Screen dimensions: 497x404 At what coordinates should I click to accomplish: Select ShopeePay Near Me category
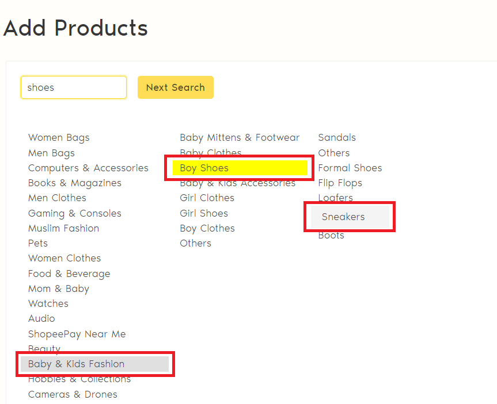77,334
